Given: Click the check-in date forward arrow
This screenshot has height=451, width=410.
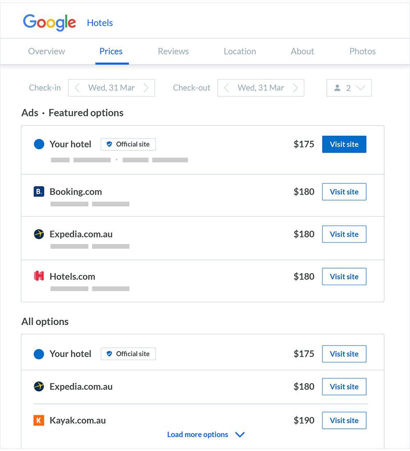Looking at the screenshot, I should [x=146, y=88].
